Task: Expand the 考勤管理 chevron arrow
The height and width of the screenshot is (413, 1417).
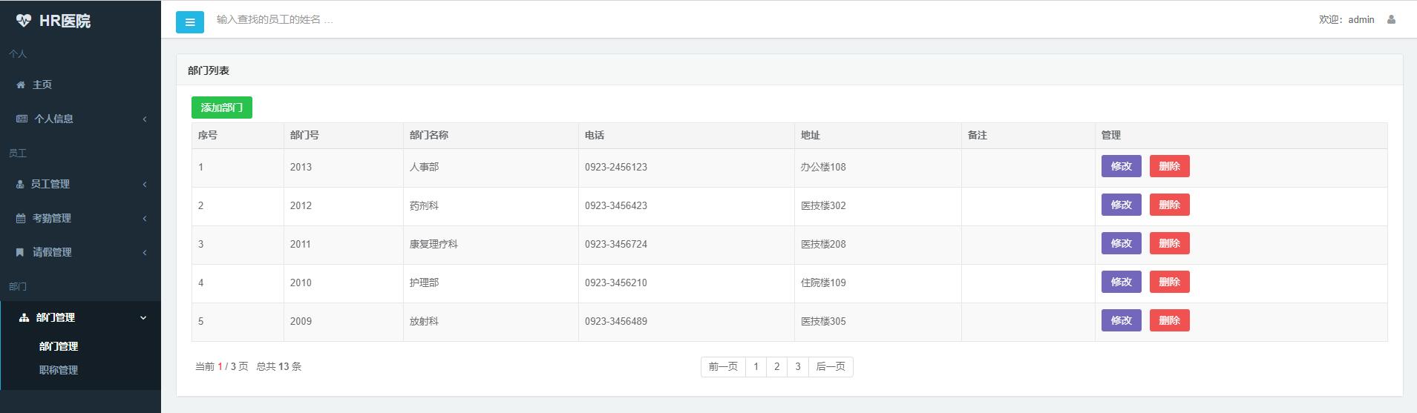Action: [145, 219]
